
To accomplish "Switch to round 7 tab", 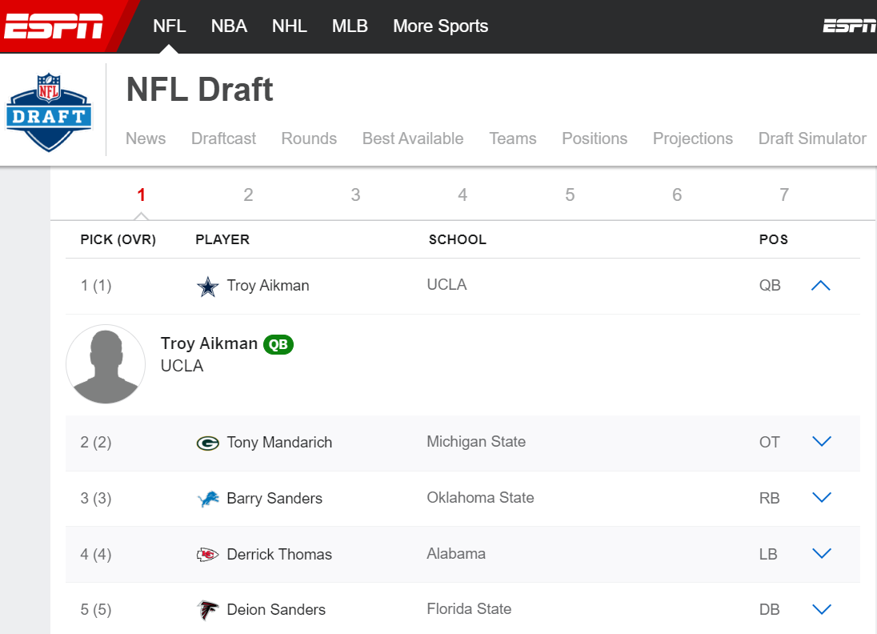I will 783,195.
